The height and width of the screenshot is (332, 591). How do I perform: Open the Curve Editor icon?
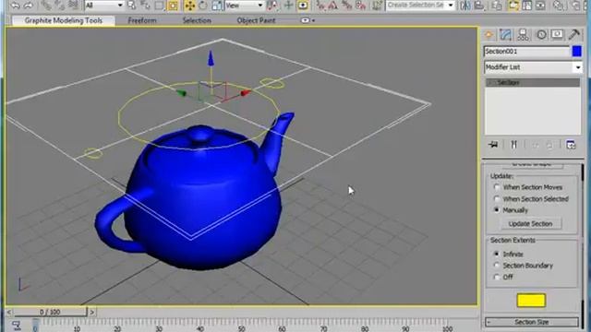[527, 6]
